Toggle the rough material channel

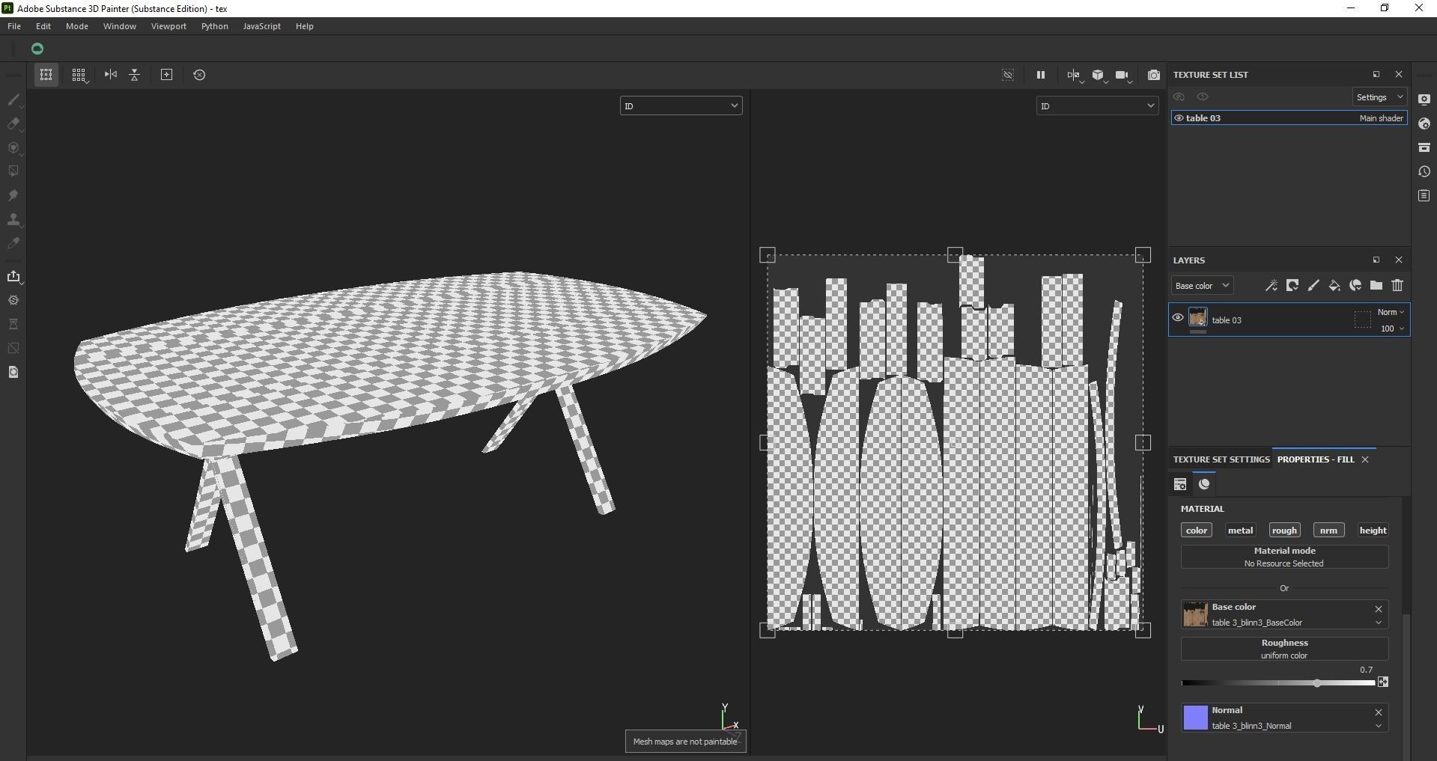point(1284,531)
